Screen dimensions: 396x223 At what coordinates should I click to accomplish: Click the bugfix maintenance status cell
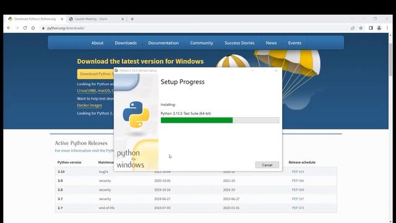(x=103, y=172)
